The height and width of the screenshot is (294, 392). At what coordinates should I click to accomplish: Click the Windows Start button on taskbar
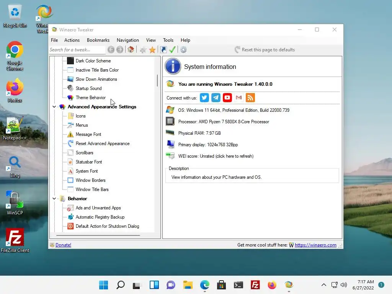pyautogui.click(x=103, y=285)
